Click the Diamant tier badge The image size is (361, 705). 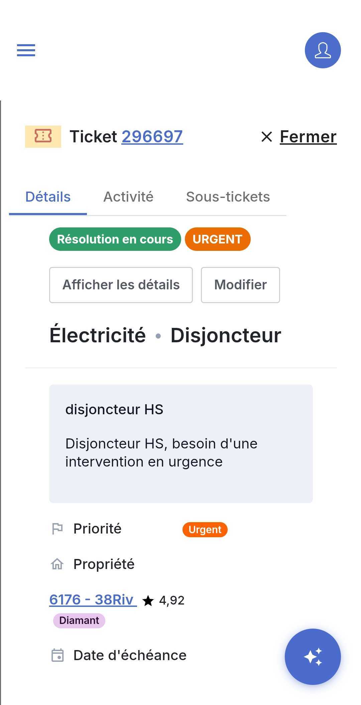point(79,621)
